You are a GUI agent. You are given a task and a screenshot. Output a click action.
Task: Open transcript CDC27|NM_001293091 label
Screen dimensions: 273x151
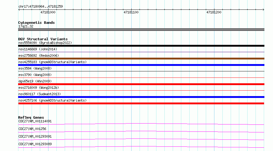(x=35, y=136)
